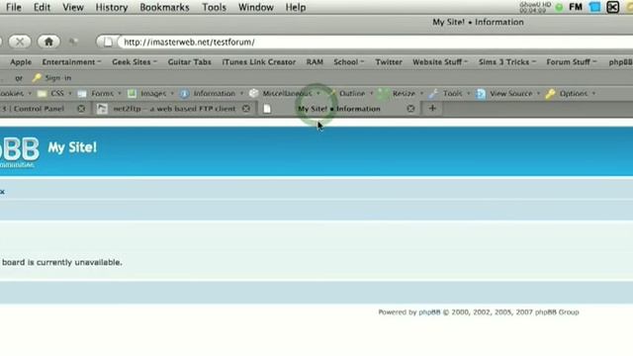Click the page icon beside the URL
The height and width of the screenshot is (356, 633).
coord(108,42)
